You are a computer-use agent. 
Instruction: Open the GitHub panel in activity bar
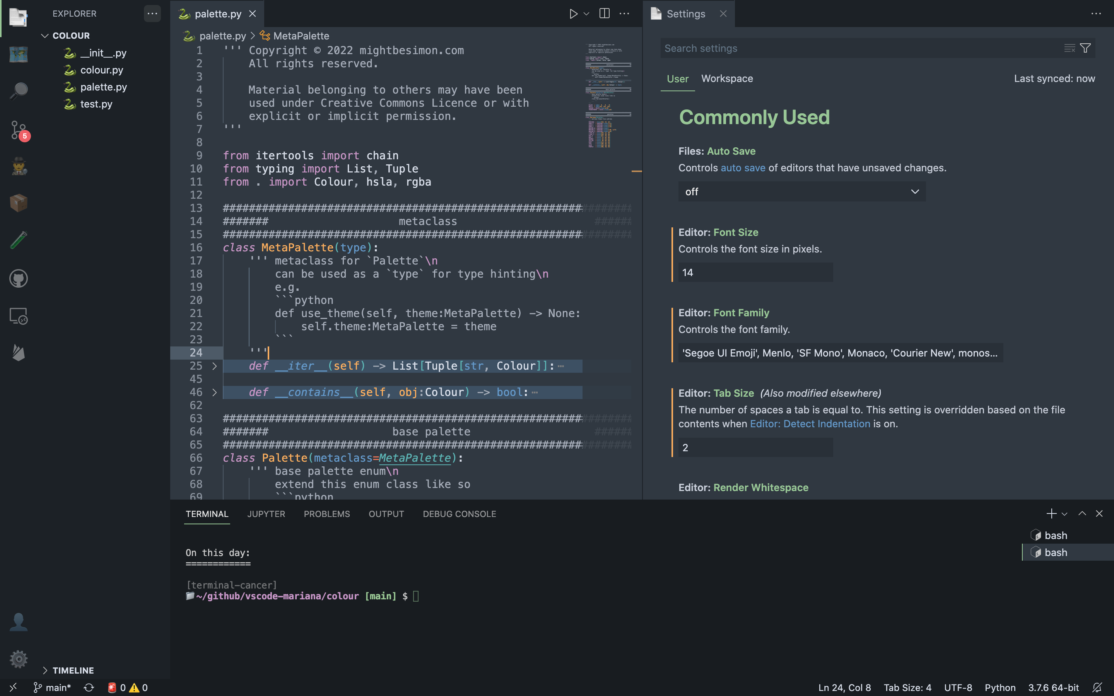[19, 278]
